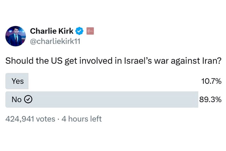226x151 pixels.
Task: Click the 89.3% result value
Action: click(x=210, y=99)
